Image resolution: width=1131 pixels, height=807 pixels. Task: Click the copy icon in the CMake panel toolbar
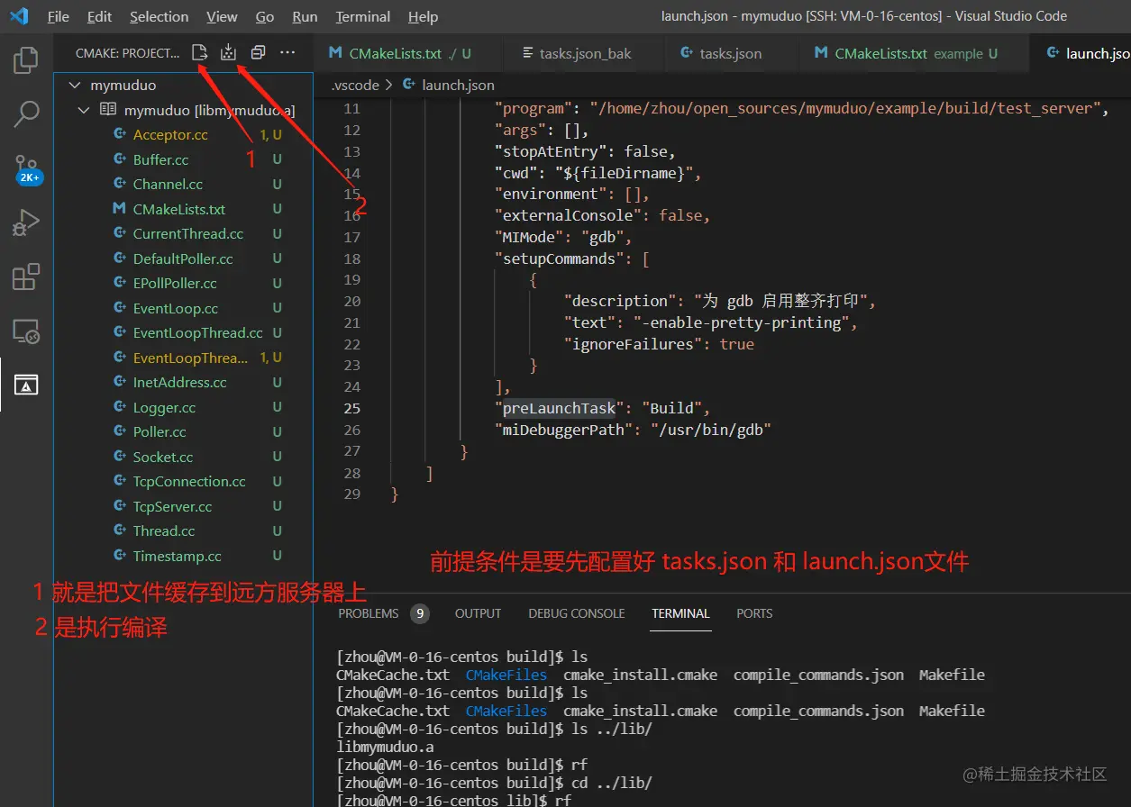pos(258,52)
